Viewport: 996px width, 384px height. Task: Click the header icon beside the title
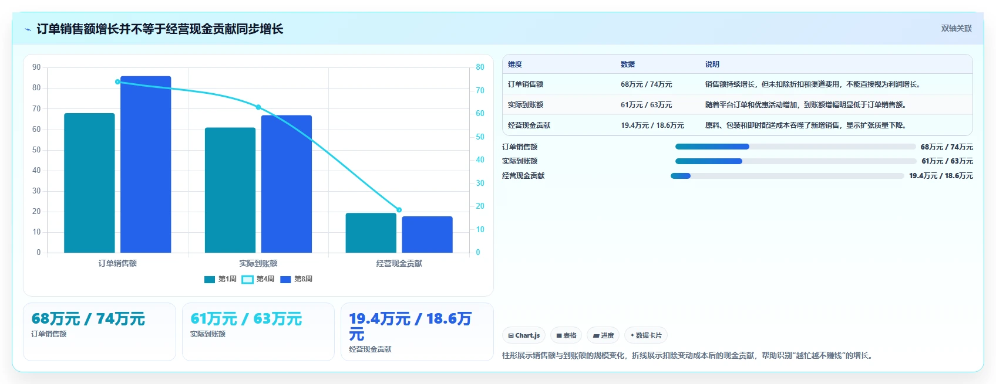pyautogui.click(x=28, y=29)
